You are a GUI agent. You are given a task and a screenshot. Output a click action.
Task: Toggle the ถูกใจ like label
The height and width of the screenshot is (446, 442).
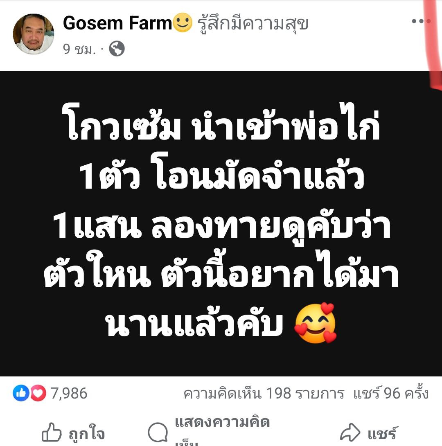pyautogui.click(x=87, y=434)
